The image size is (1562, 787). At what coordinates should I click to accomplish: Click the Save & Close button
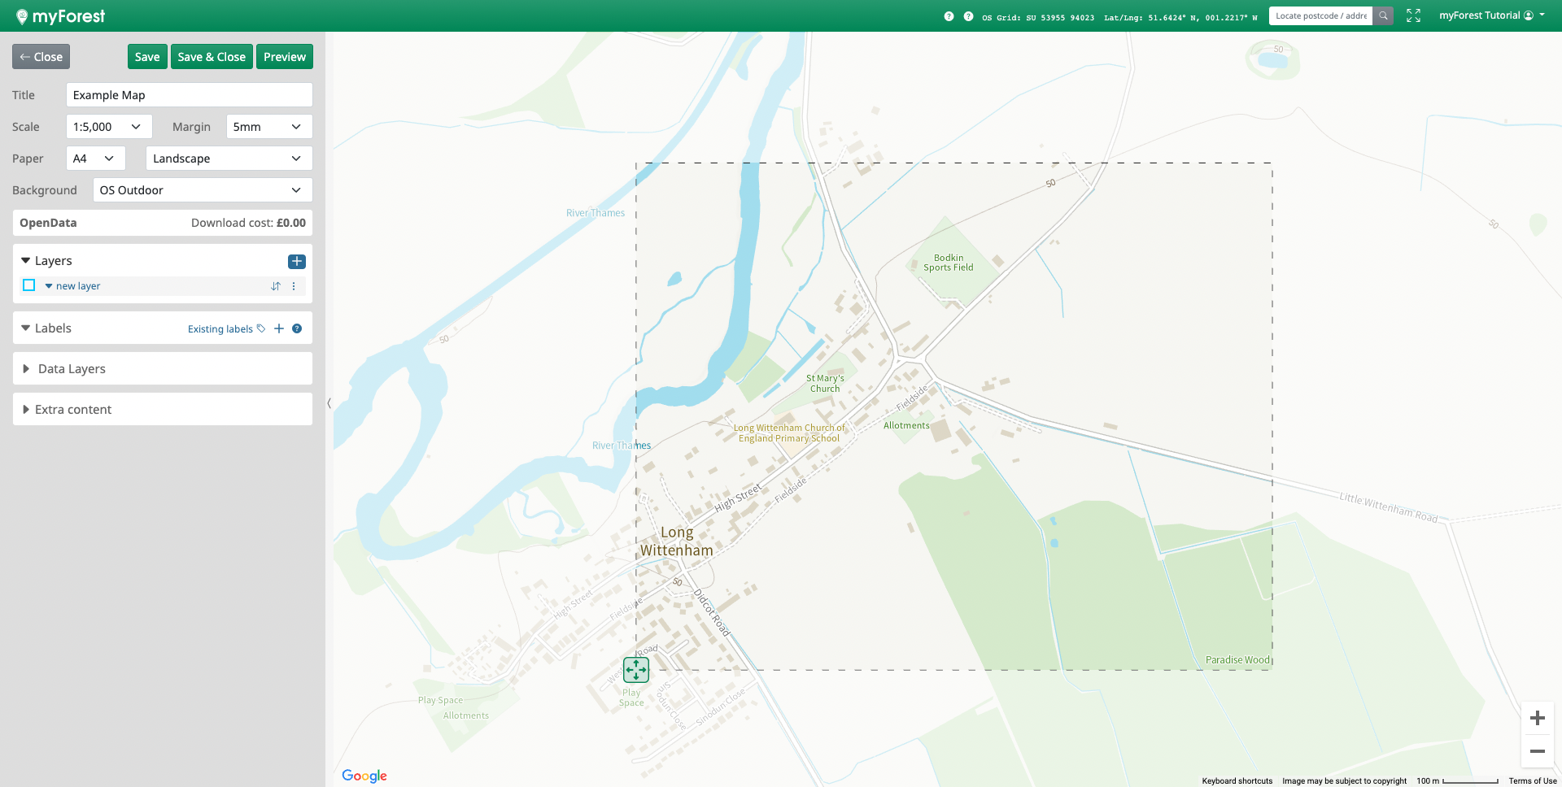pos(212,57)
